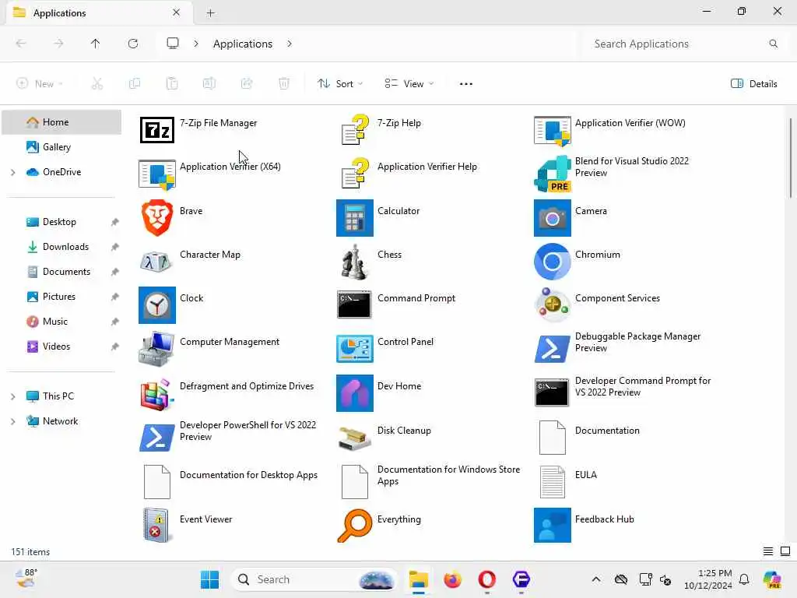
Task: Select the Character Map icon
Action: [156, 262]
